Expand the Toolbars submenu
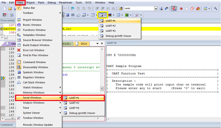The image size is (221, 128). 39,13
